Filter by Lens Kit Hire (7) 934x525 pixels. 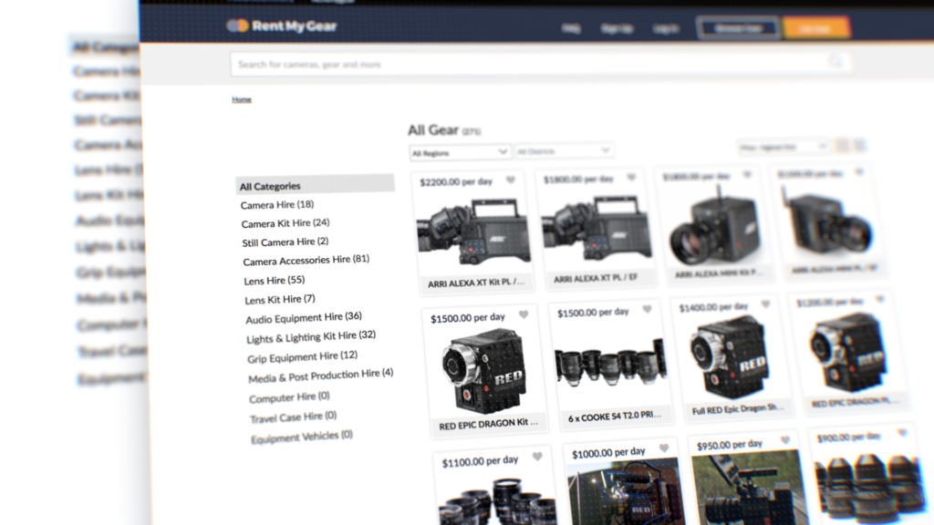(280, 299)
